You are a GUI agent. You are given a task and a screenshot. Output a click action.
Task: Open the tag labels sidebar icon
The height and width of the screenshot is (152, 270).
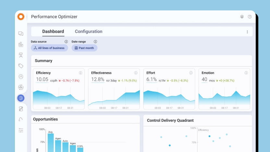[21, 66]
